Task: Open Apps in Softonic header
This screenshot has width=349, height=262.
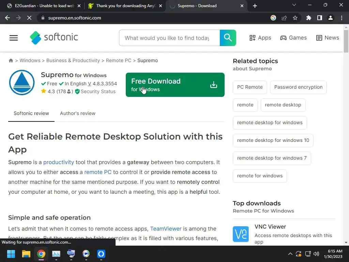Action: pyautogui.click(x=260, y=38)
